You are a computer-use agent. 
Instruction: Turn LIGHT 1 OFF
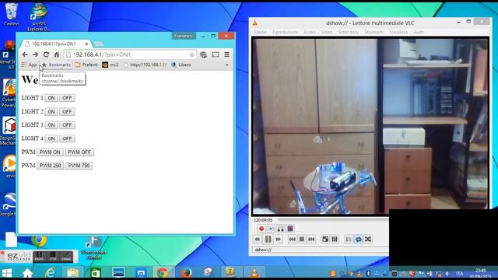(67, 98)
